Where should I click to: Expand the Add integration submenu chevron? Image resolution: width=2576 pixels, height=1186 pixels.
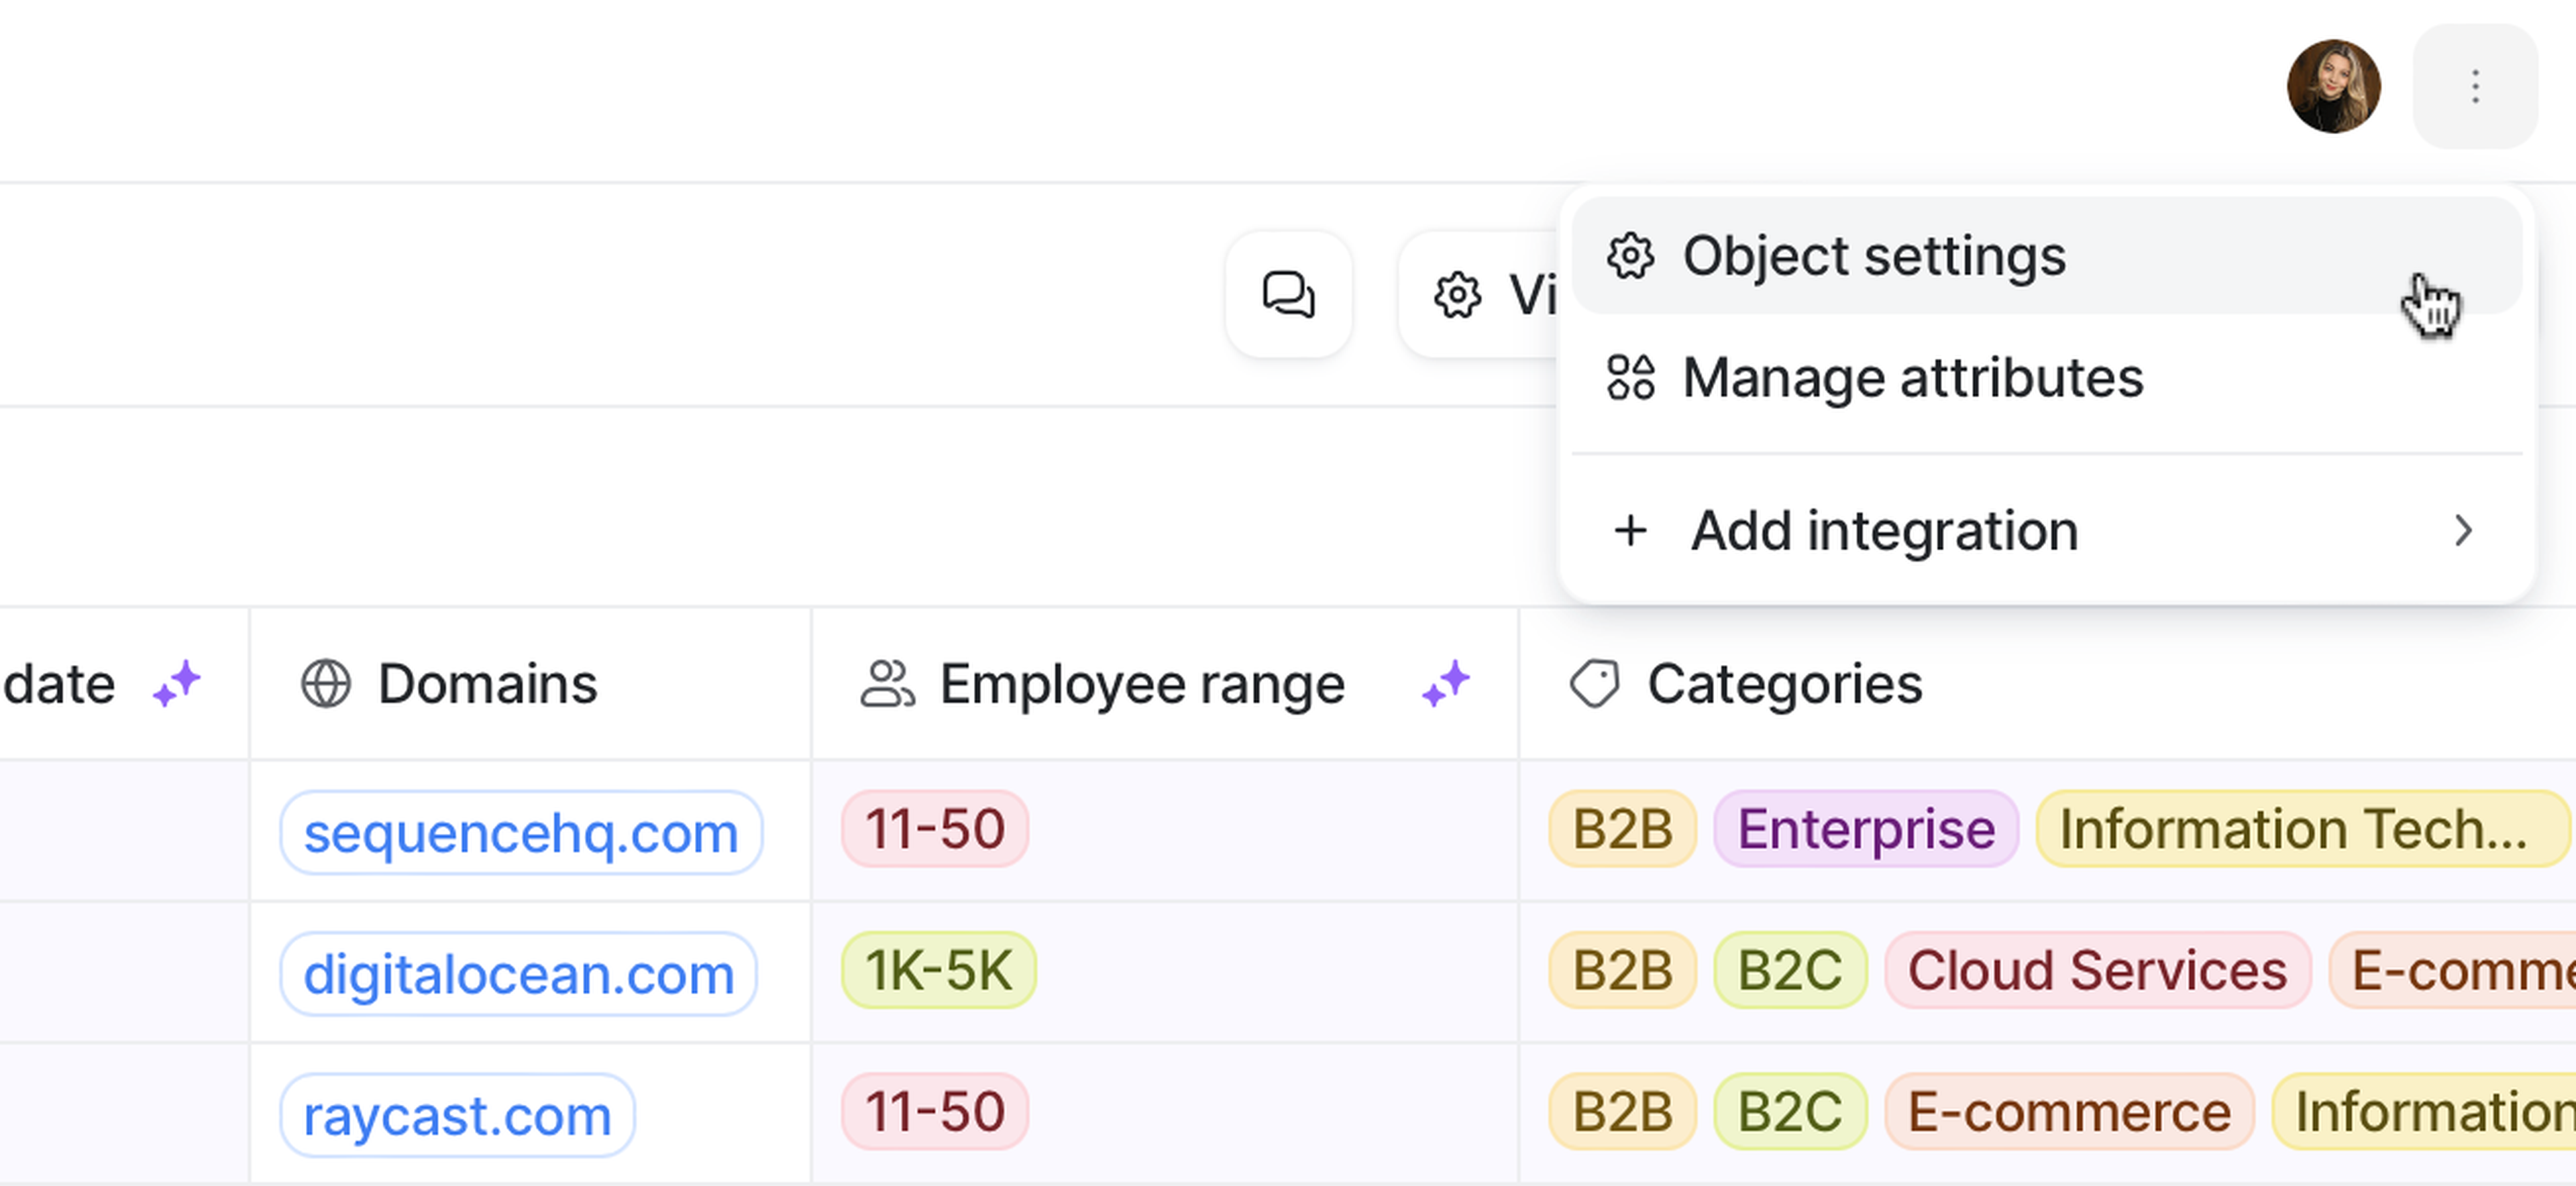2462,530
